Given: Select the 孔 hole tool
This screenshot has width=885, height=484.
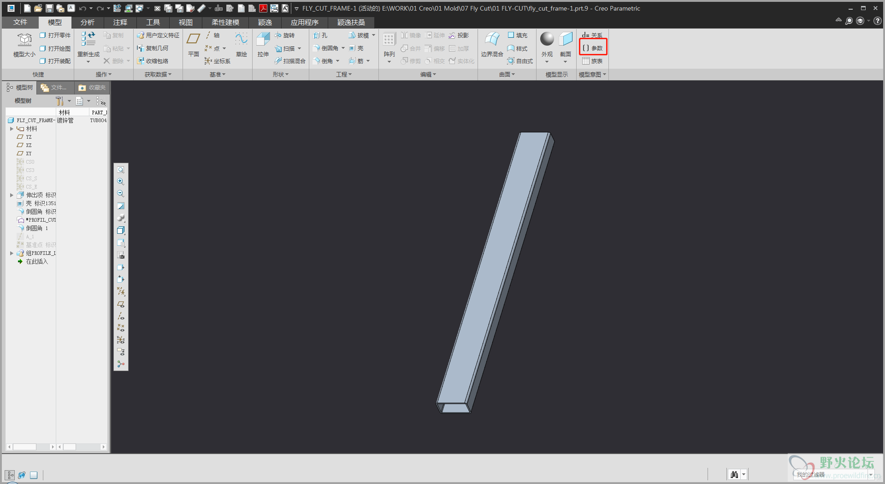Looking at the screenshot, I should tap(320, 35).
